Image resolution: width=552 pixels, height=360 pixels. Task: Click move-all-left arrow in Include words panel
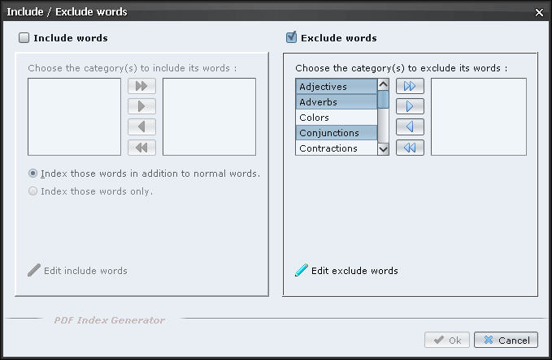141,148
